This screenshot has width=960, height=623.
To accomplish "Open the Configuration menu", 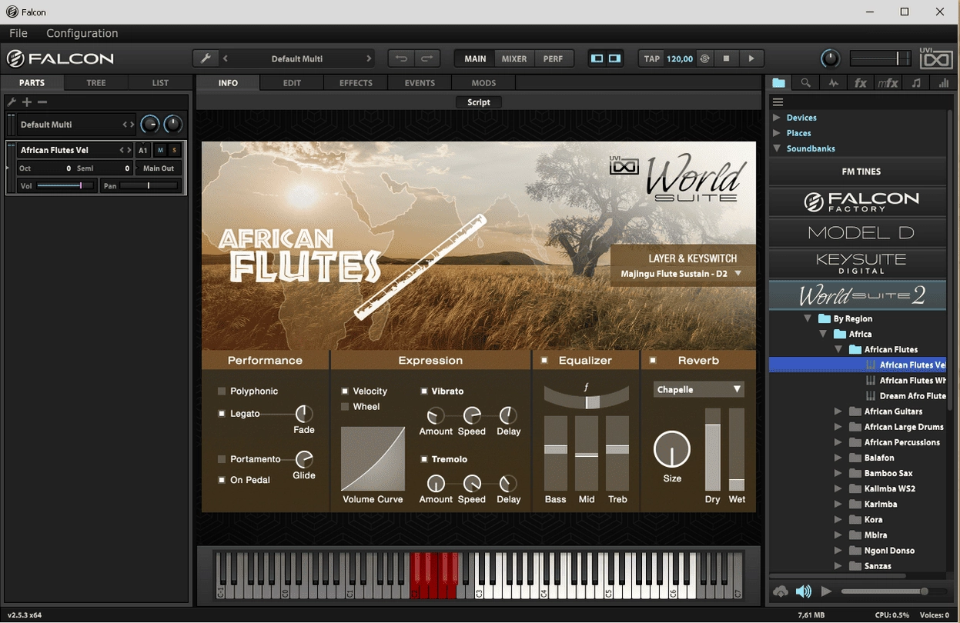I will [x=82, y=33].
